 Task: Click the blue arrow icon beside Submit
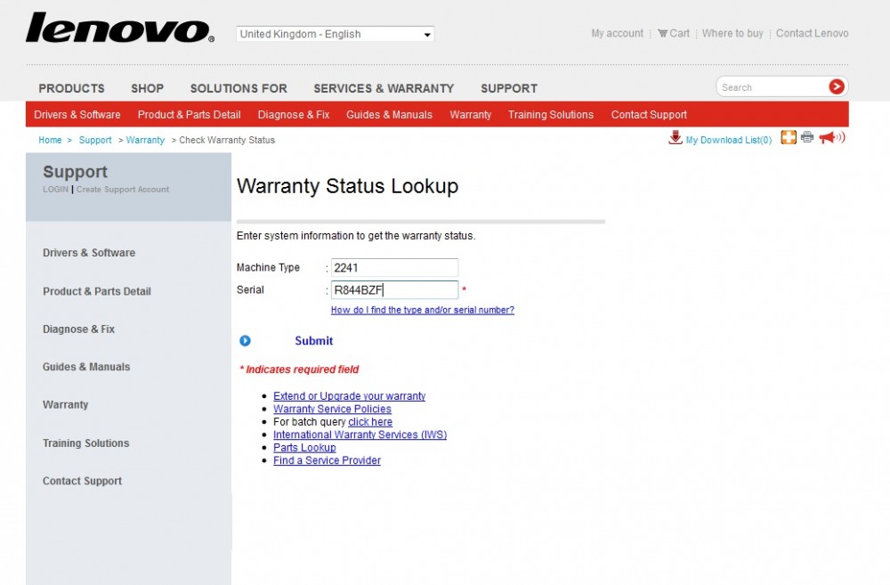click(x=246, y=341)
